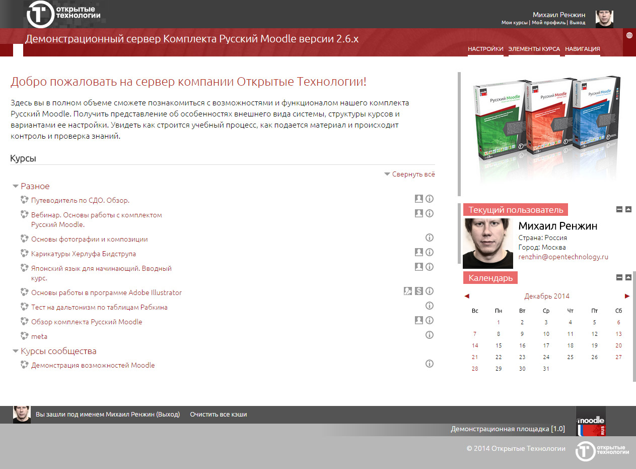
Task: Dock the Календарь block
Action: (628, 277)
